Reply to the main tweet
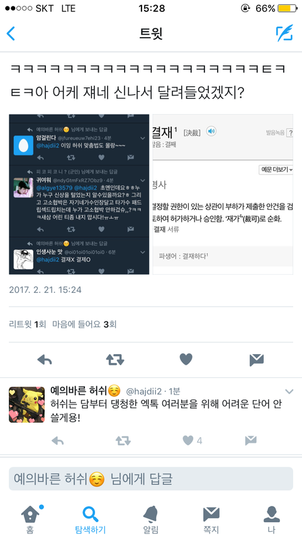 tap(44, 360)
